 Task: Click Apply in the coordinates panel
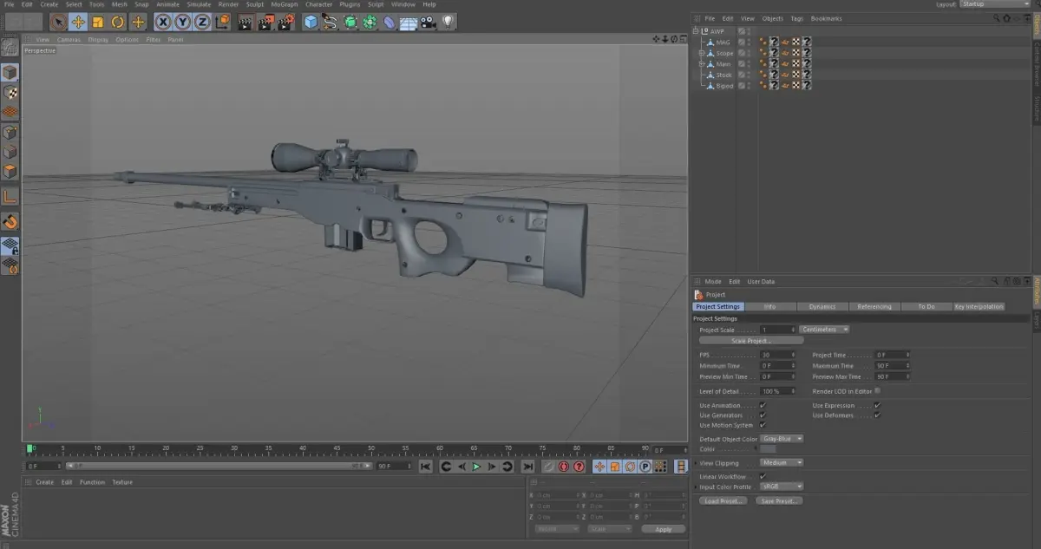[x=664, y=529]
